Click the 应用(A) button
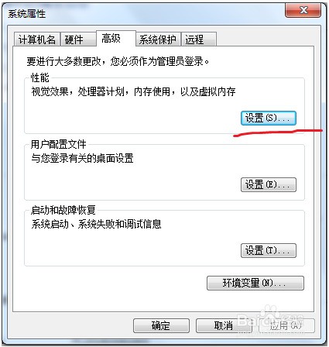329x347 pixels. point(286,325)
